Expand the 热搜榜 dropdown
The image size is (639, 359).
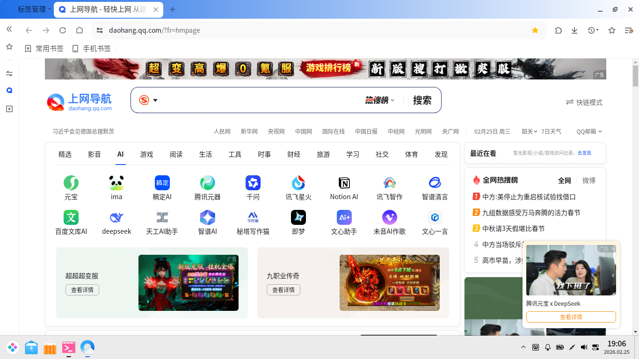coord(380,100)
